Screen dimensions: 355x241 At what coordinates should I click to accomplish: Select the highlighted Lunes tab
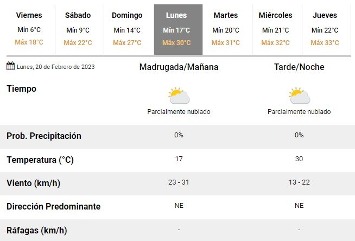178,29
